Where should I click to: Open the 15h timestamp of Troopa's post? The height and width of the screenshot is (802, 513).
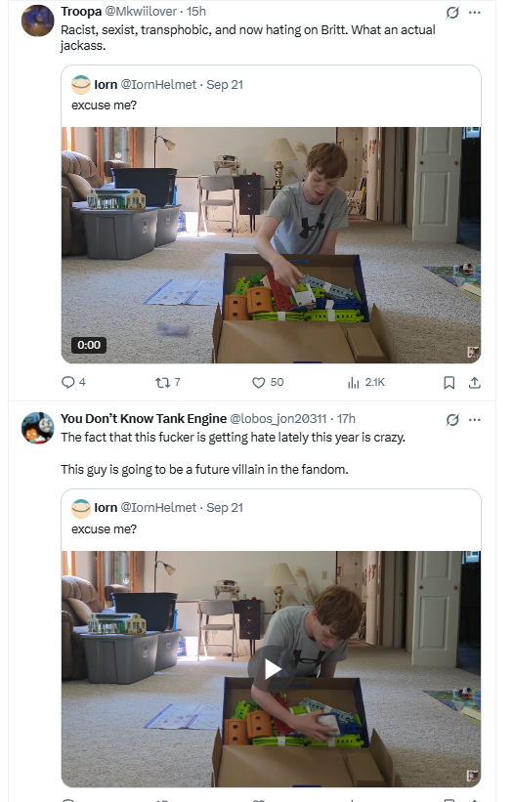tap(196, 12)
